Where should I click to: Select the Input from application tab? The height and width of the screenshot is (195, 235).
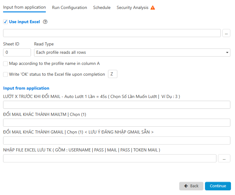coord(24,7)
